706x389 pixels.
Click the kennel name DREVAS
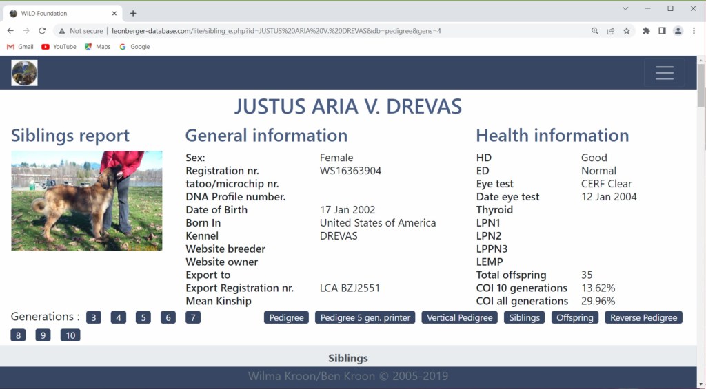[x=339, y=236]
